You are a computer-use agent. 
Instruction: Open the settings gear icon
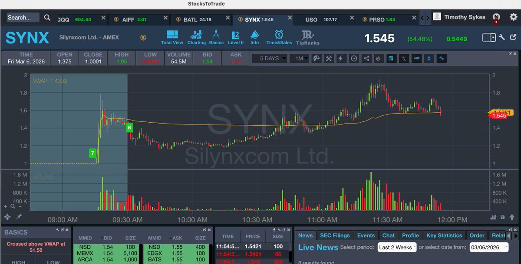click(x=513, y=17)
